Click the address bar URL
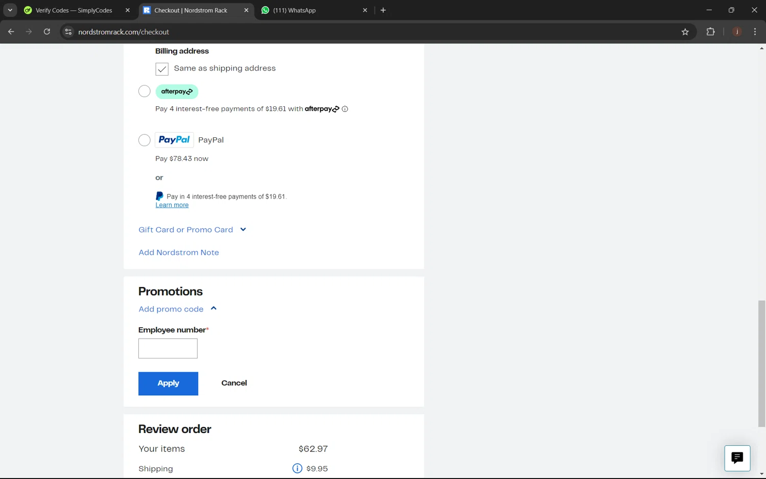Viewport: 766px width, 479px height. (x=124, y=32)
